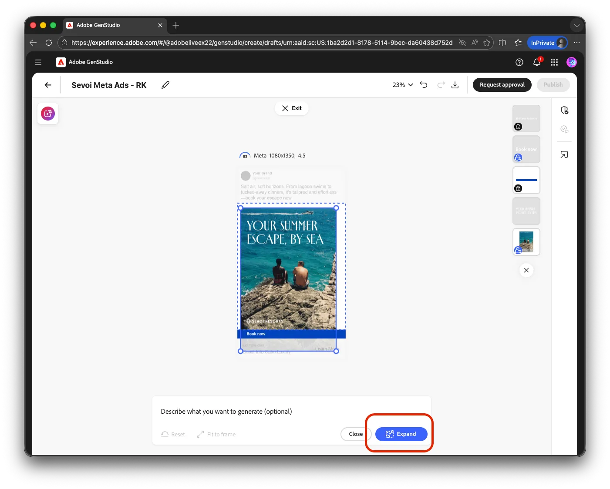Open the apps grid switcher
The height and width of the screenshot is (489, 610).
point(554,62)
